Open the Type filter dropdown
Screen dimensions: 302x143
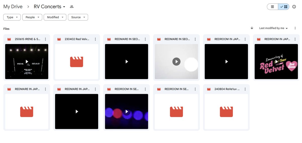(x=12, y=17)
